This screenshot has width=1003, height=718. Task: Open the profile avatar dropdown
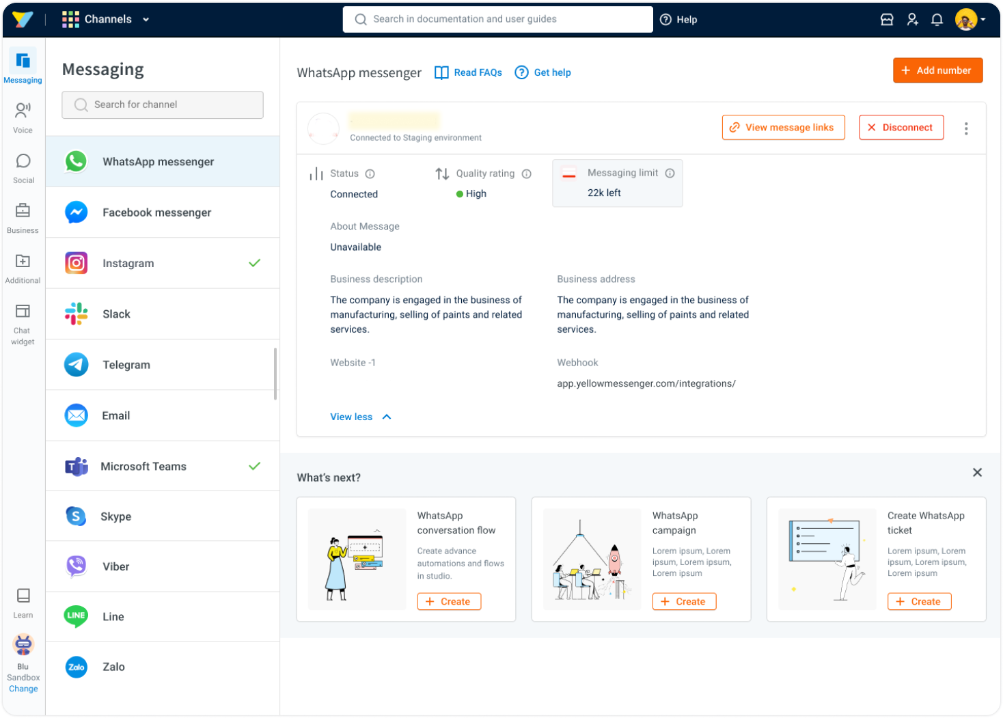point(970,20)
